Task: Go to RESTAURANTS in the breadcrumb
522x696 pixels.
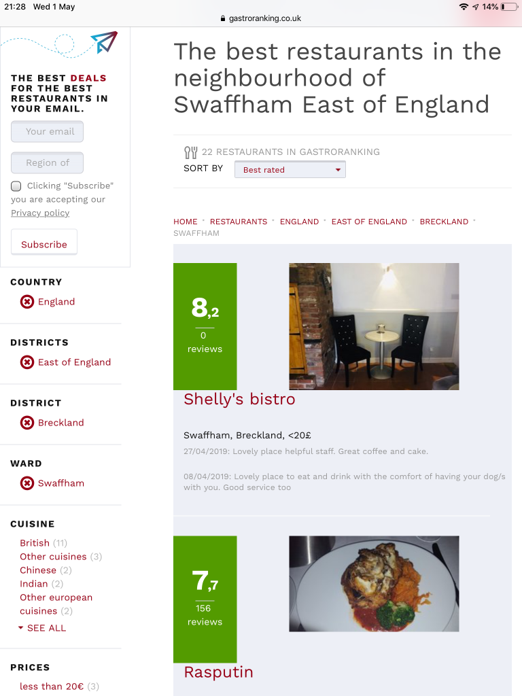Action: click(239, 222)
